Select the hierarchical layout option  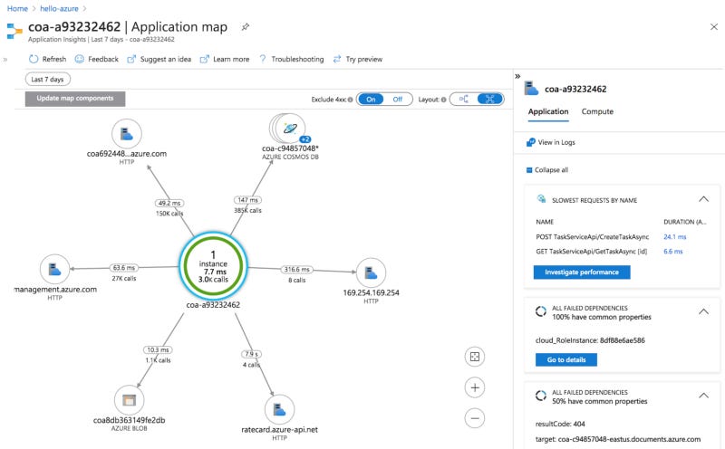click(464, 99)
